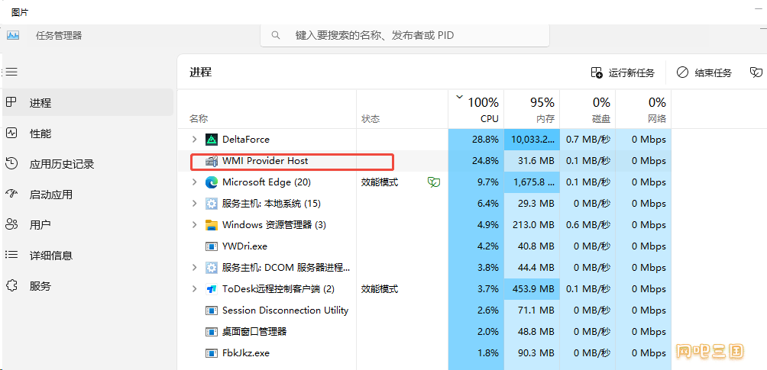Open the 服务 (Services) tab
Screen dimensions: 767x370
coord(88,286)
